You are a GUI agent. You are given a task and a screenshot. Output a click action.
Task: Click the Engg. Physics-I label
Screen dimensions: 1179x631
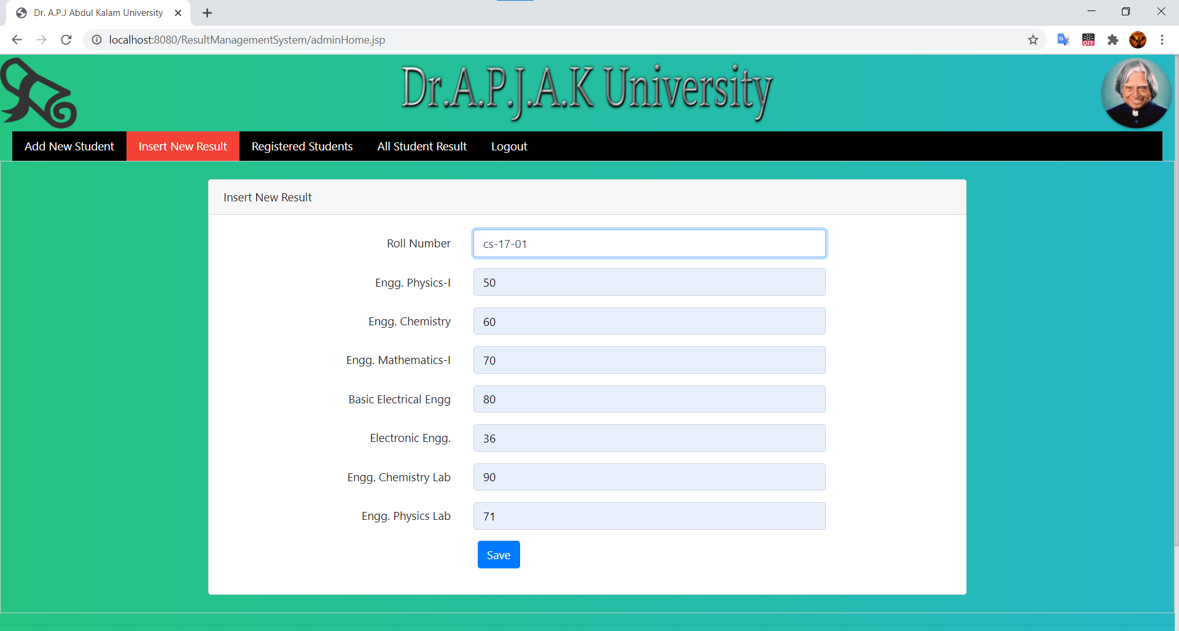pos(413,283)
